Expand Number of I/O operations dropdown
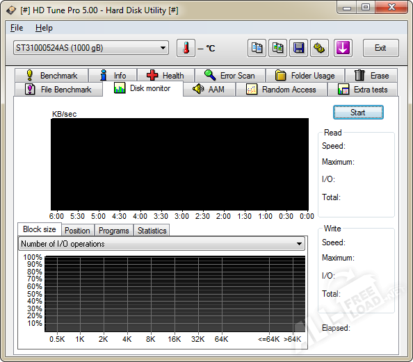The image size is (413, 362). (x=161, y=244)
